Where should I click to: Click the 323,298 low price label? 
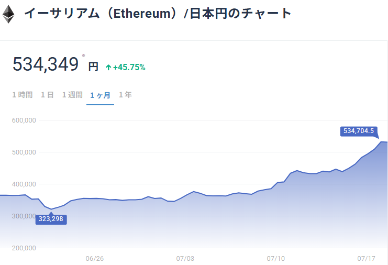click(51, 219)
